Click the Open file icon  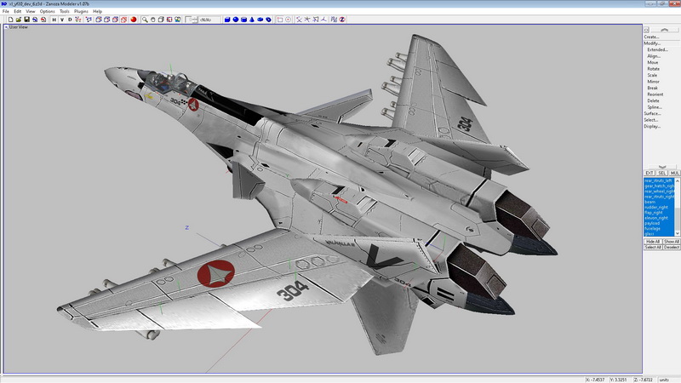pos(19,20)
